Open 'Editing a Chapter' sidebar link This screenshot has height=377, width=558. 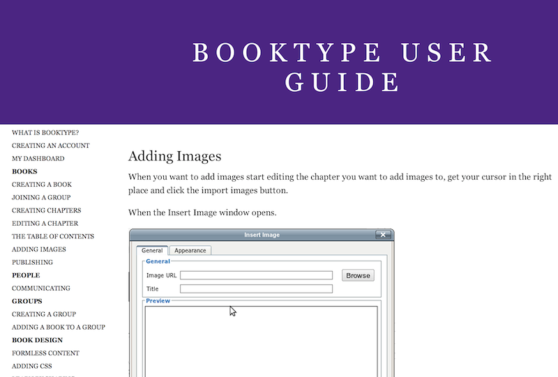45,224
